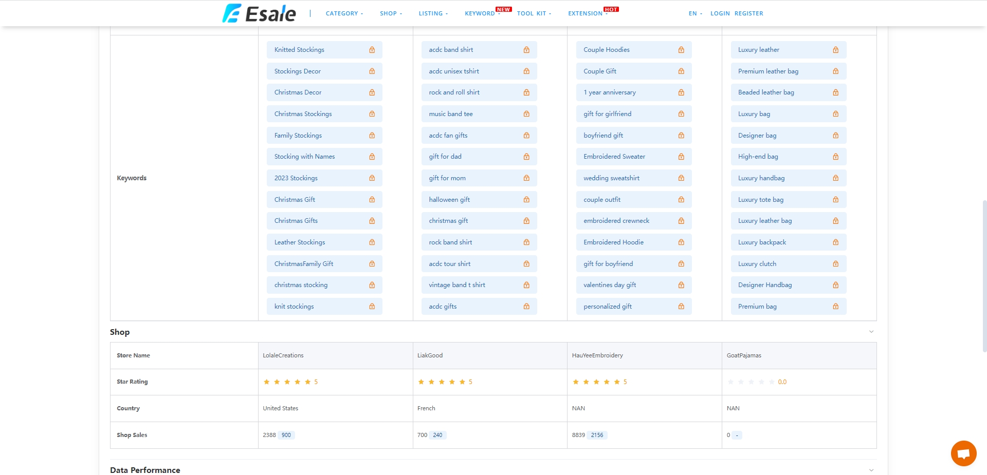
Task: Click the LOGIN link
Action: click(720, 13)
